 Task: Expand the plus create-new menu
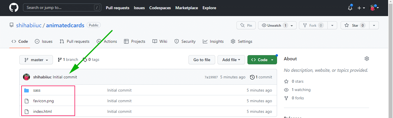click(361, 8)
